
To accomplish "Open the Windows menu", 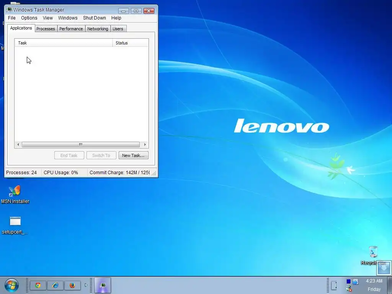I will pos(68,18).
